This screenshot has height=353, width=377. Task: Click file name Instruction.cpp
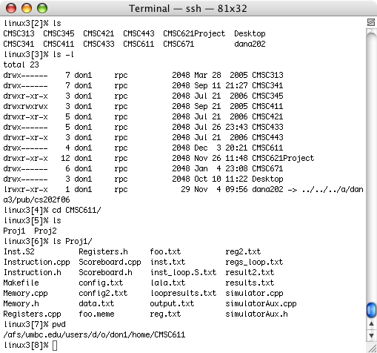(x=37, y=263)
